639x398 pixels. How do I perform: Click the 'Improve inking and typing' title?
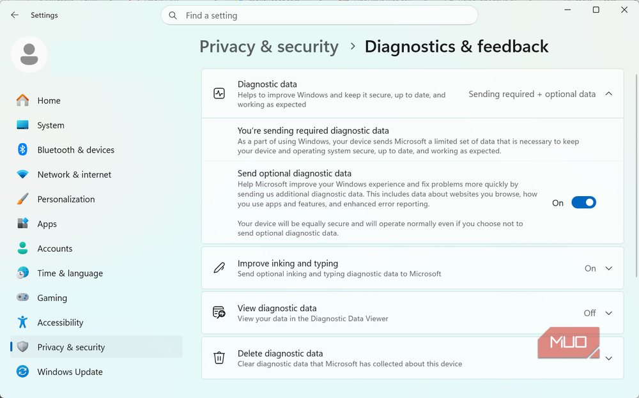click(288, 264)
